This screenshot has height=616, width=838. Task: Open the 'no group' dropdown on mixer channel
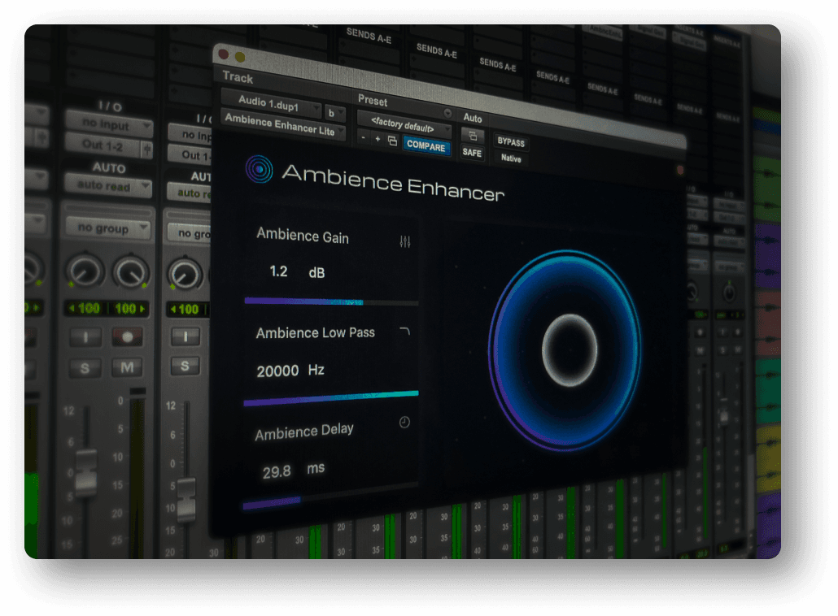[x=108, y=228]
